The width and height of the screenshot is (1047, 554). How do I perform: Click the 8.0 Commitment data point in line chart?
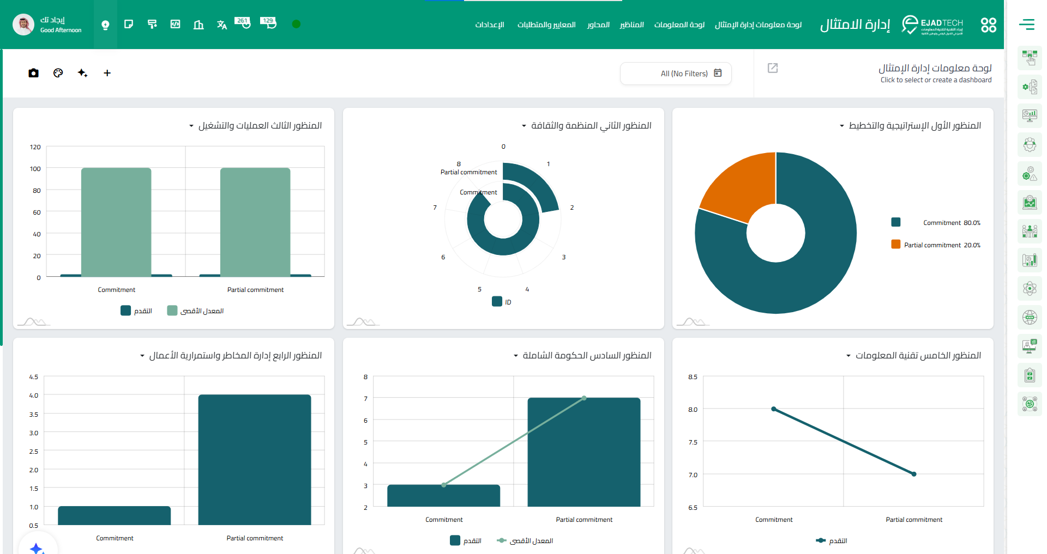pyautogui.click(x=774, y=409)
